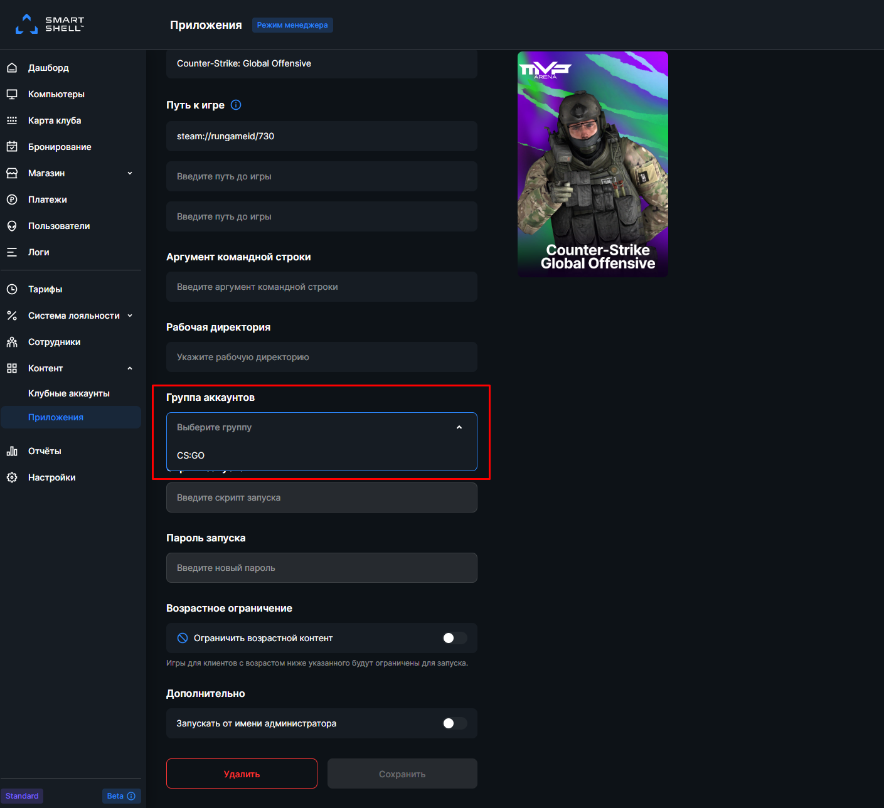This screenshot has height=808, width=884.
Task: Click the Магазин shop icon
Action: (x=12, y=173)
